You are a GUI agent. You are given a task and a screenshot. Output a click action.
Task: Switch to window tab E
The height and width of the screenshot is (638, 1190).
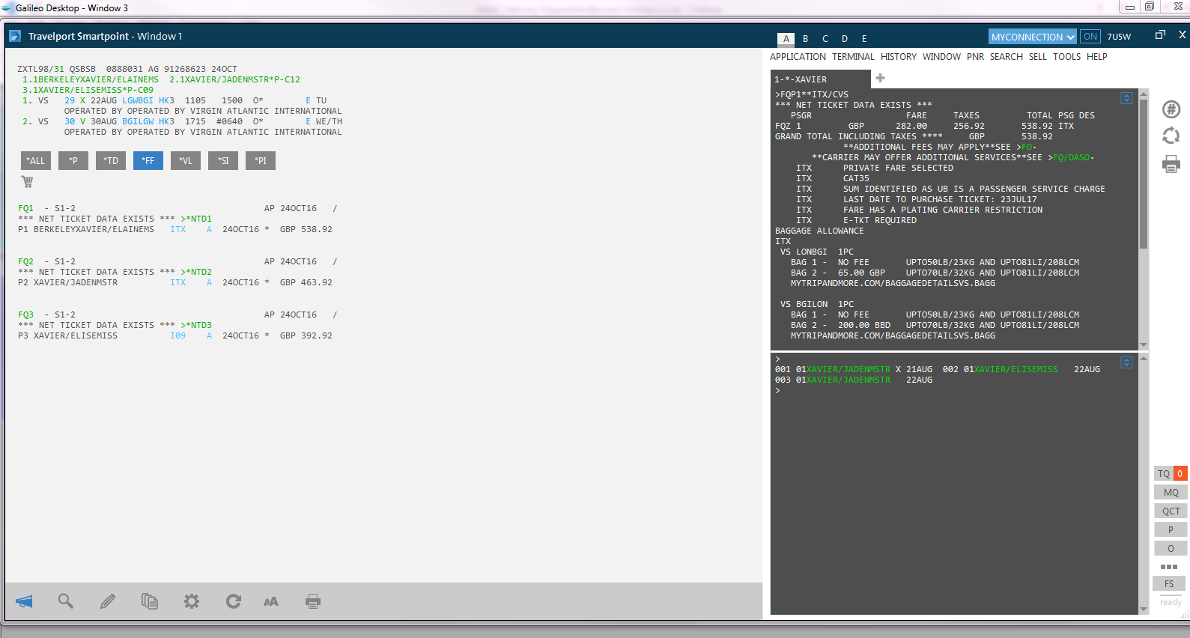(864, 39)
